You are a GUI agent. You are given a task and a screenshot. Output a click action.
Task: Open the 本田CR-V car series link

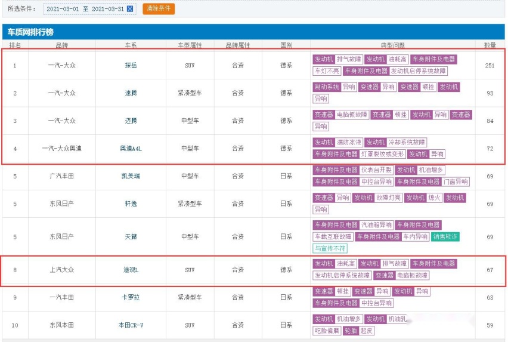(131, 325)
